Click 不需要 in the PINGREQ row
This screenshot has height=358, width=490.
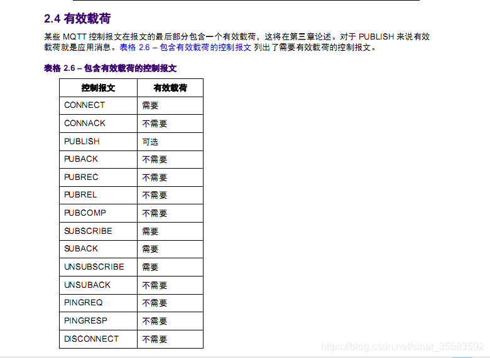click(x=155, y=303)
